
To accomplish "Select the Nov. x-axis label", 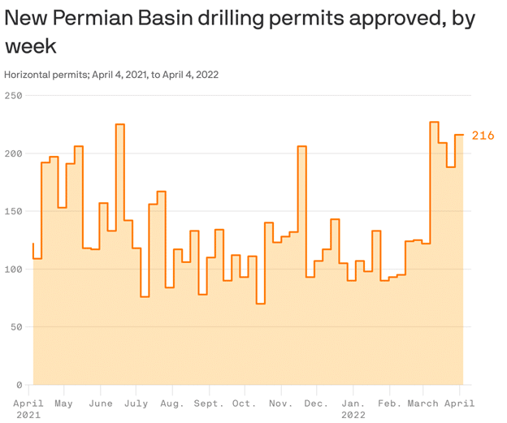I will tap(280, 403).
